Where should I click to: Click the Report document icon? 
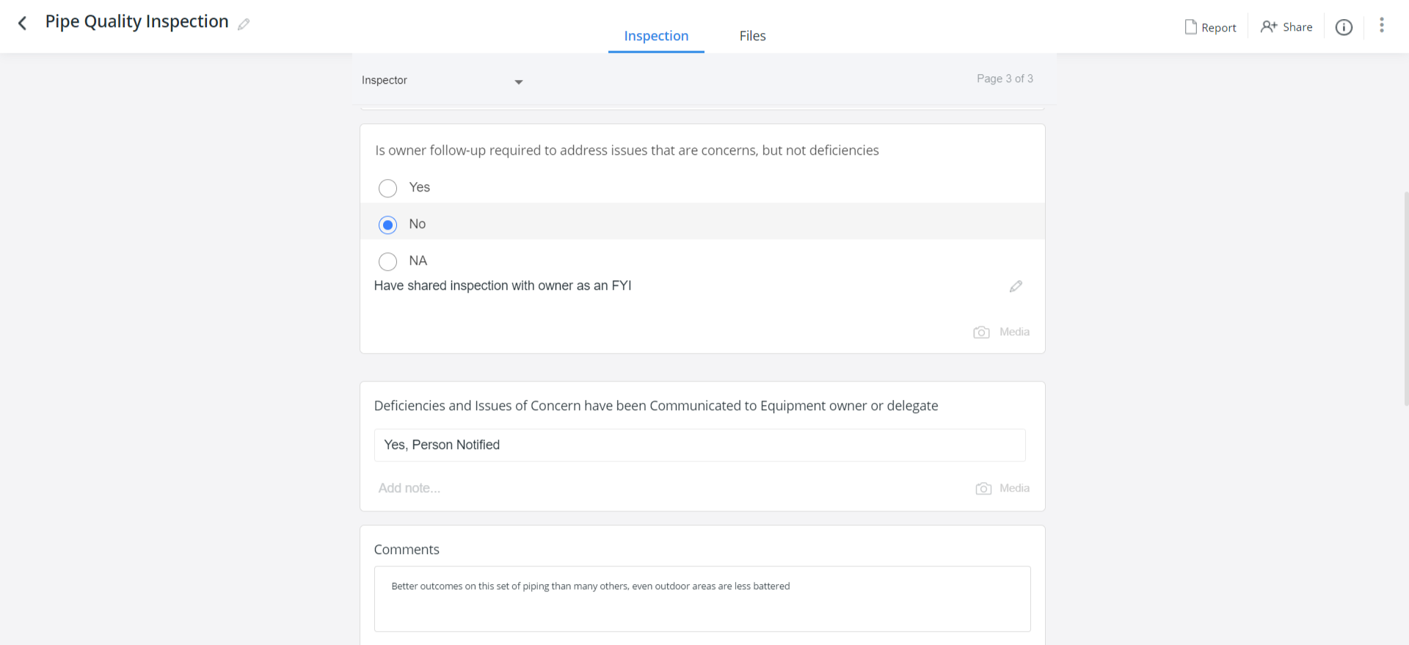click(1191, 27)
